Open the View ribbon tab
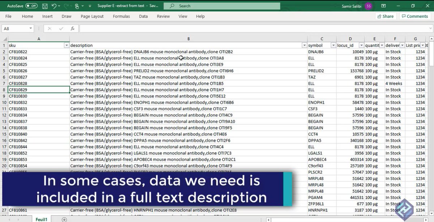Screen dimensions: 434x222 183,16
